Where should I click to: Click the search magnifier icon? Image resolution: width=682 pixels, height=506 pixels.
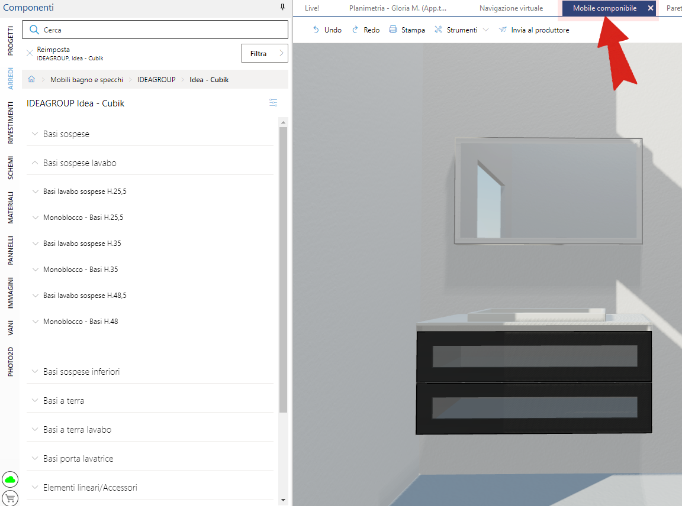coord(34,30)
